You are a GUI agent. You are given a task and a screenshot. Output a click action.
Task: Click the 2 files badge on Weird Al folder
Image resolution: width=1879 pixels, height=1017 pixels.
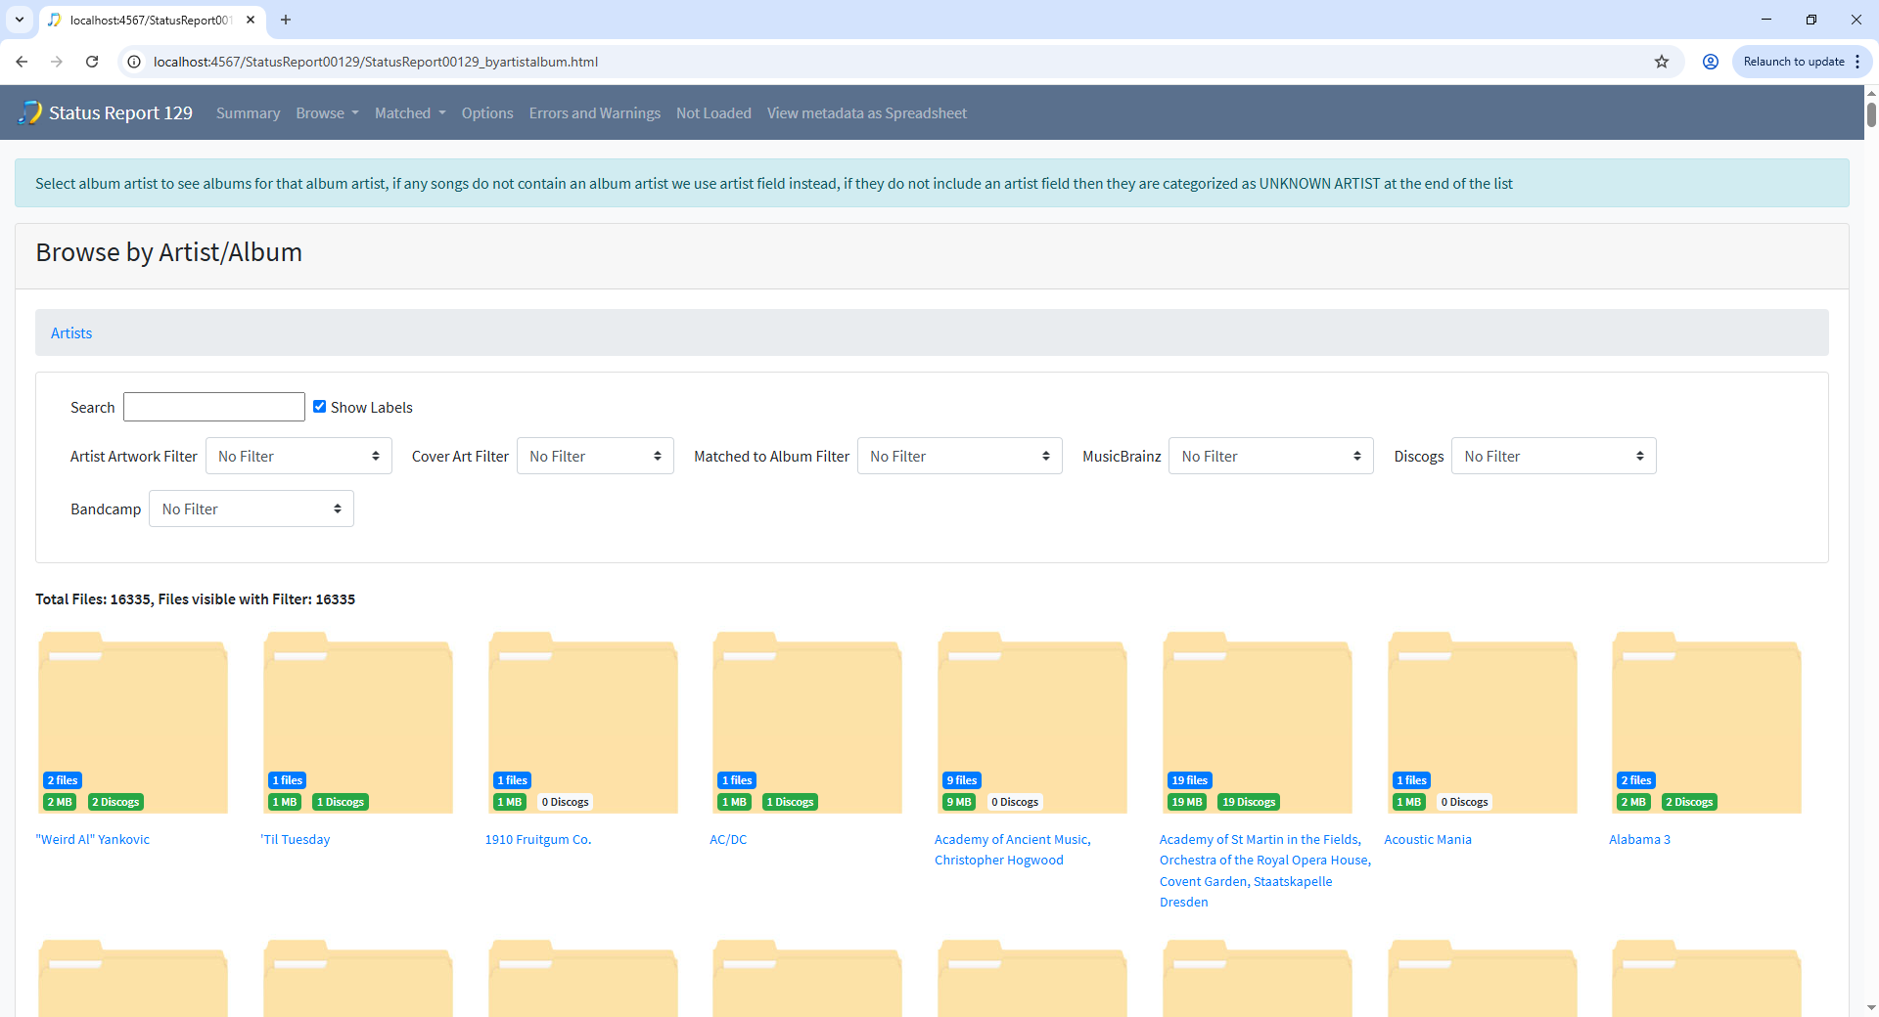[x=63, y=780]
